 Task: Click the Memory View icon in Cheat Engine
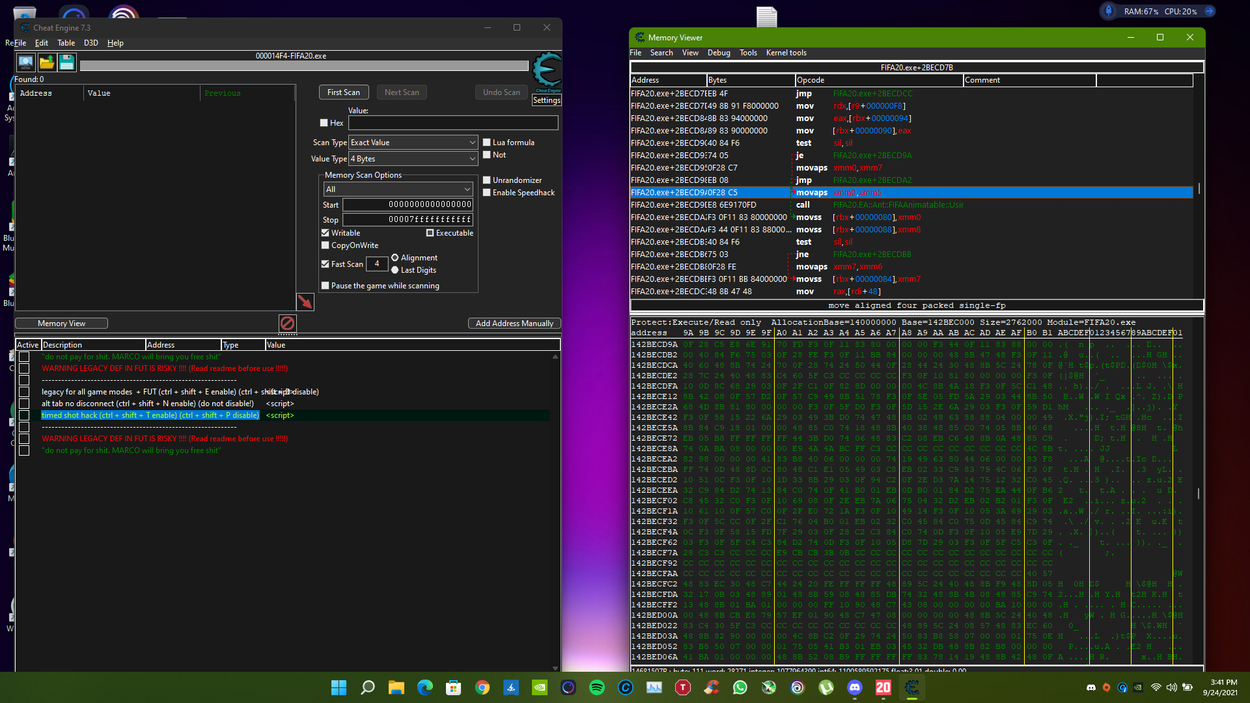62,322
